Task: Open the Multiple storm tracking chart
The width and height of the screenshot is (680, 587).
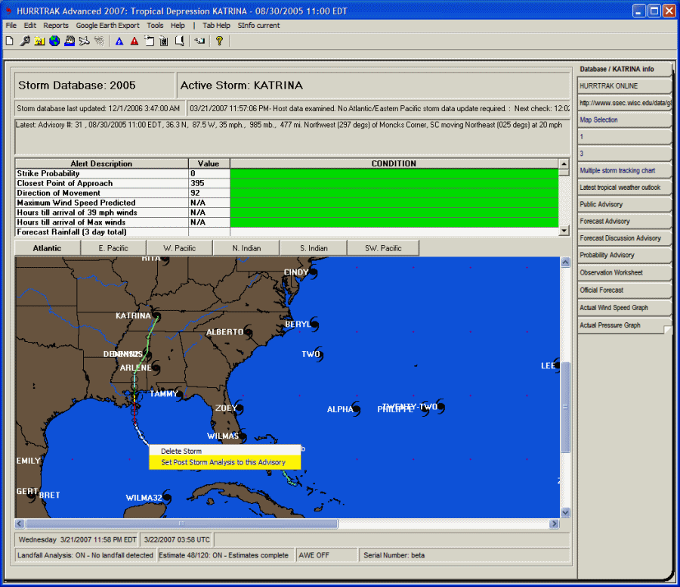Action: point(625,171)
